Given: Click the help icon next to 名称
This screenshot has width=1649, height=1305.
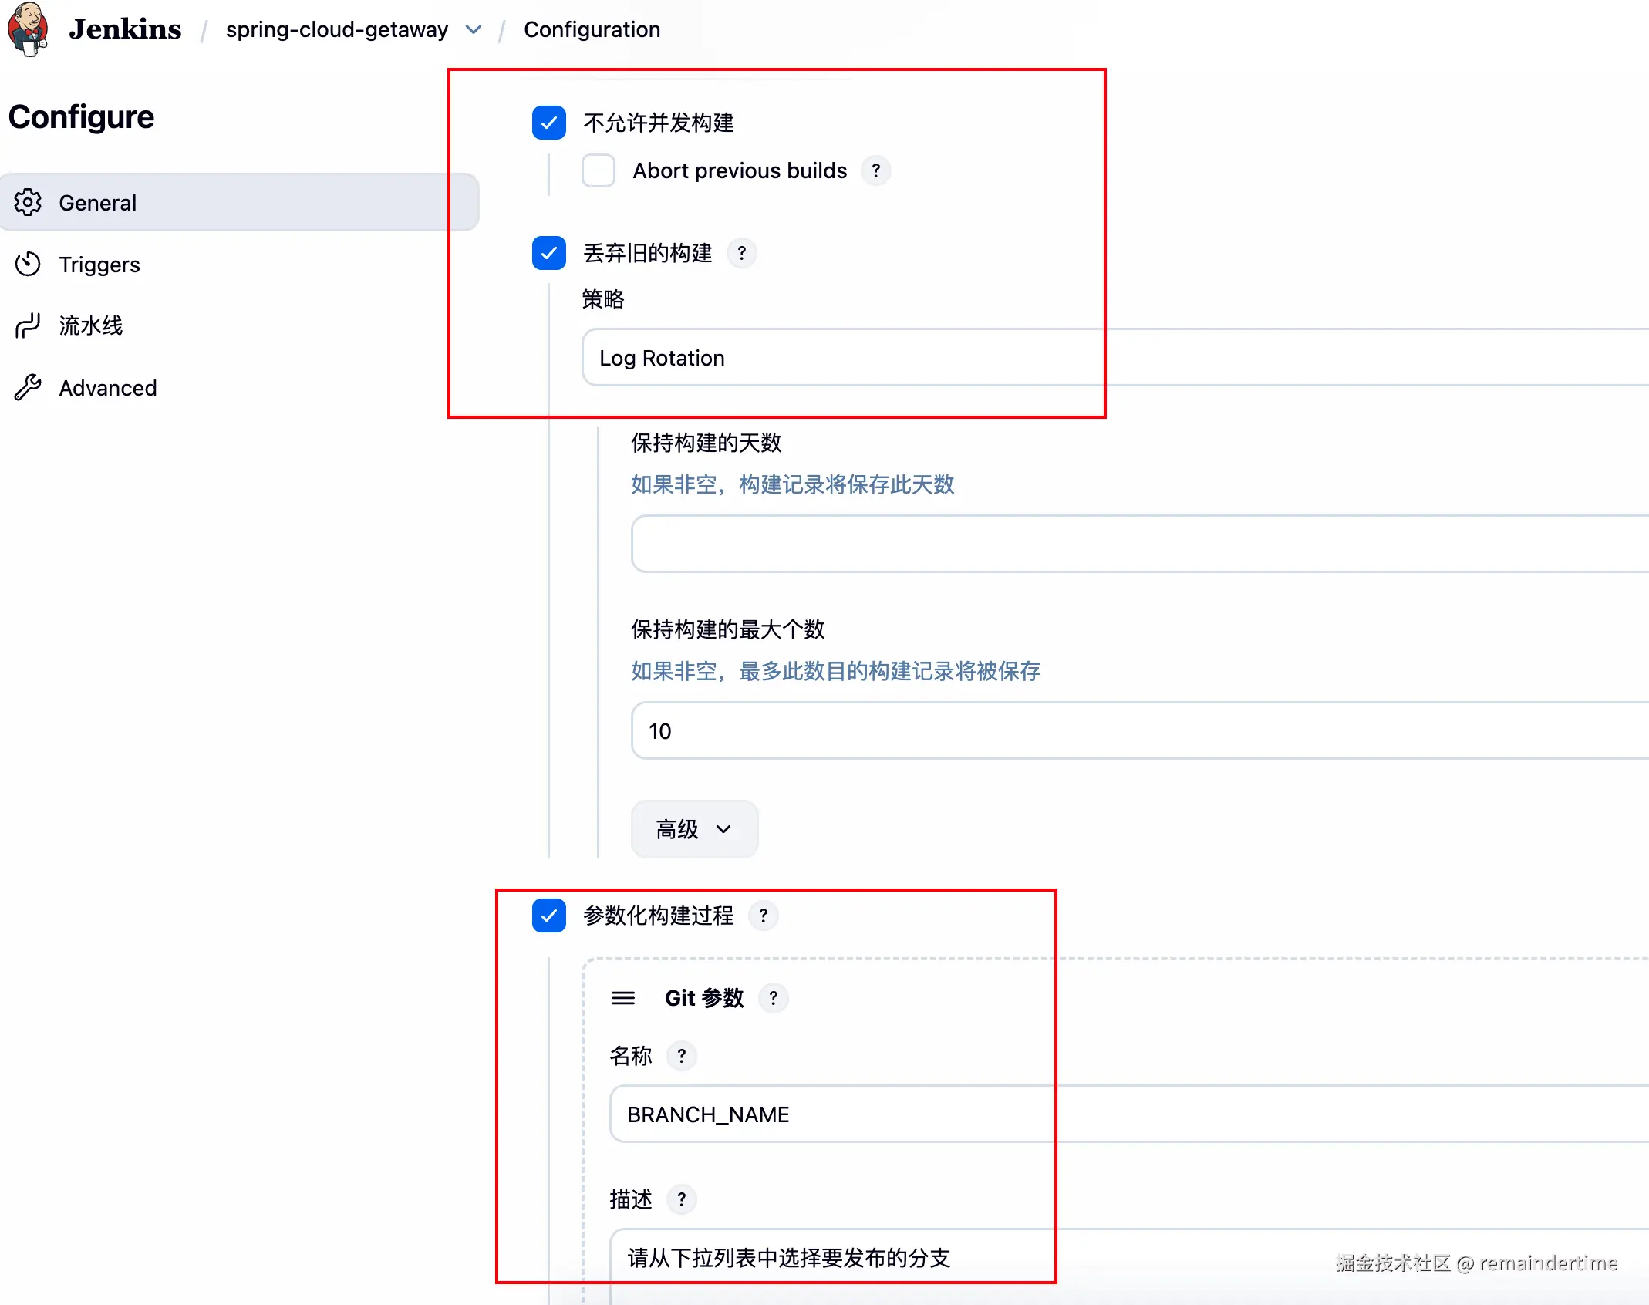Looking at the screenshot, I should 681,1056.
